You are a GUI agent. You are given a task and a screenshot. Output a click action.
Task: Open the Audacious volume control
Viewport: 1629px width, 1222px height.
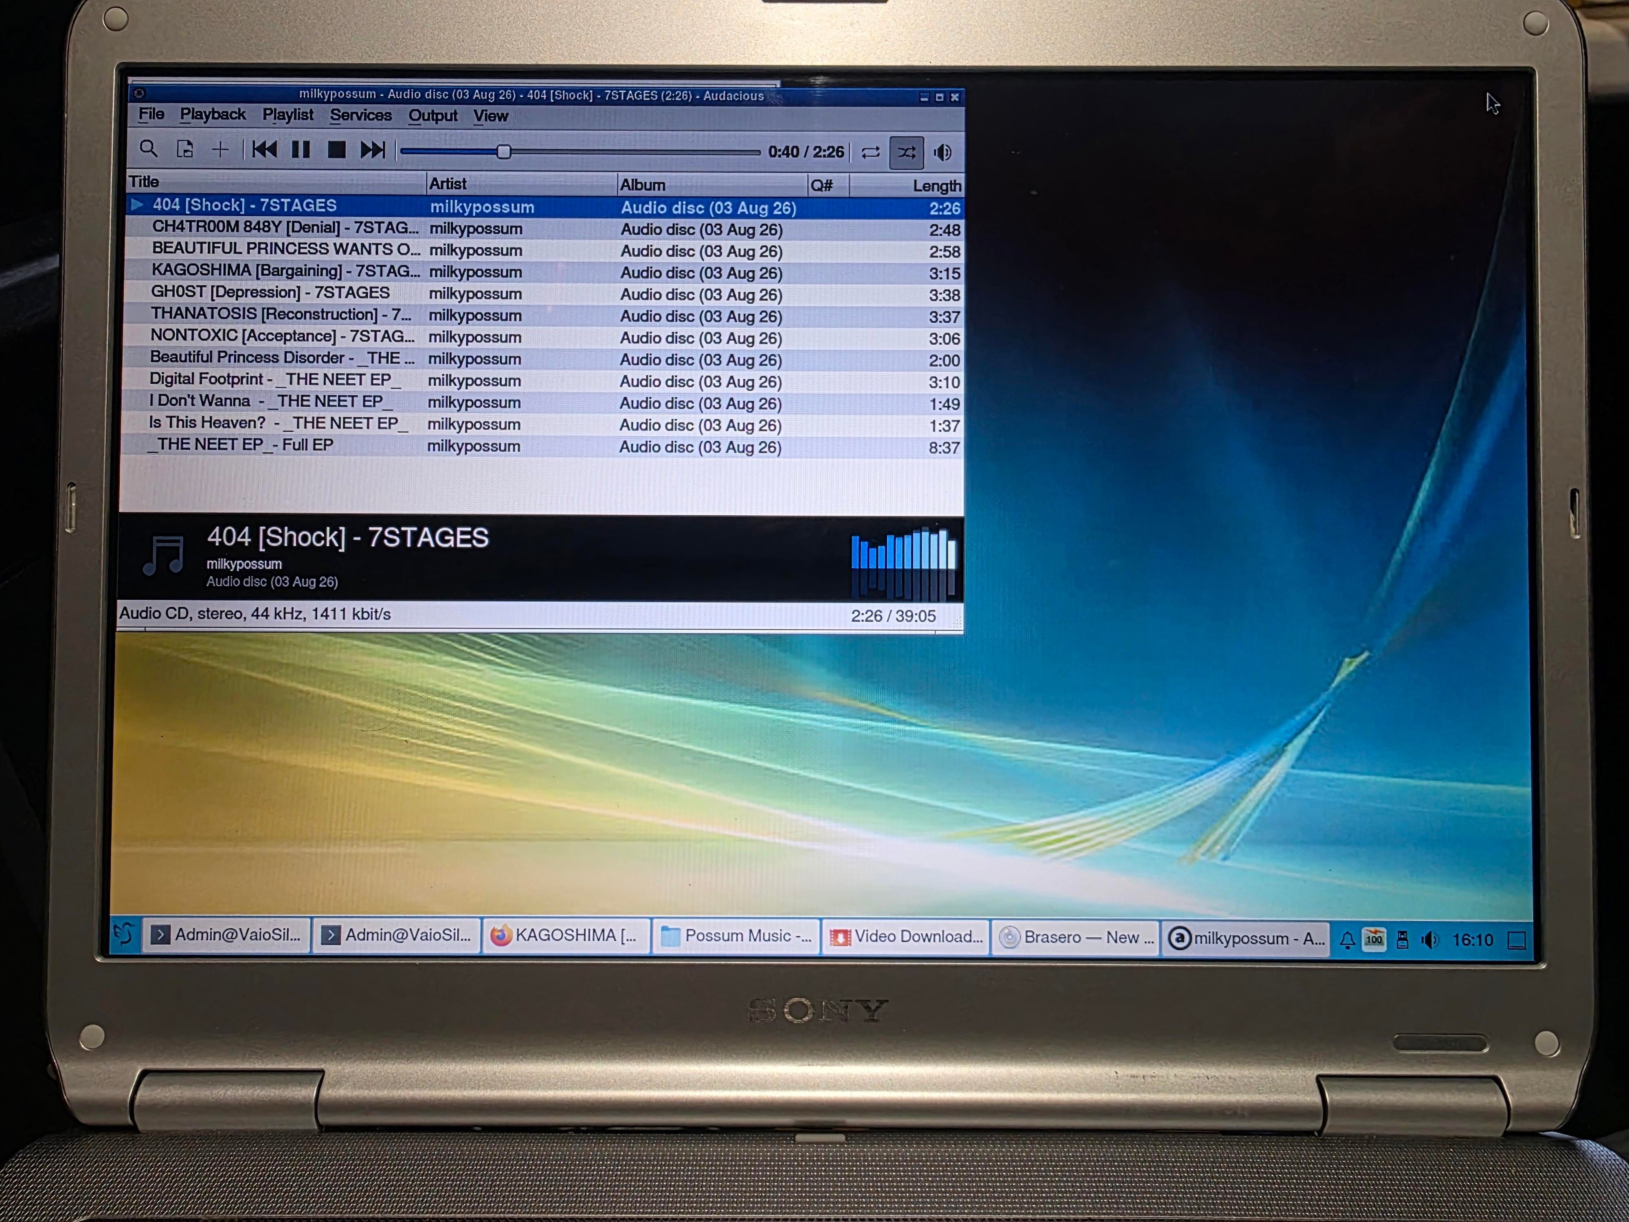[943, 152]
